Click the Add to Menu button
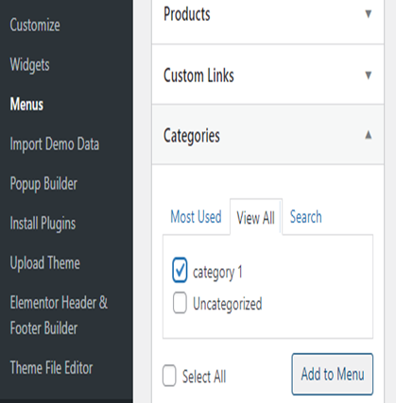Screen dimensions: 396x403 pyautogui.click(x=333, y=374)
